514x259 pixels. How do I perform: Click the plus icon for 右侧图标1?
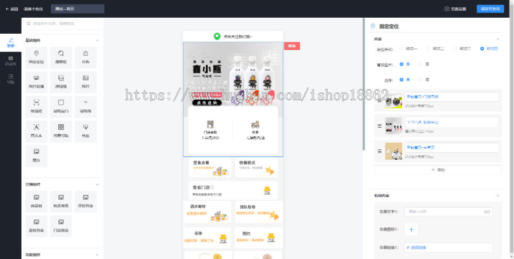click(x=411, y=229)
